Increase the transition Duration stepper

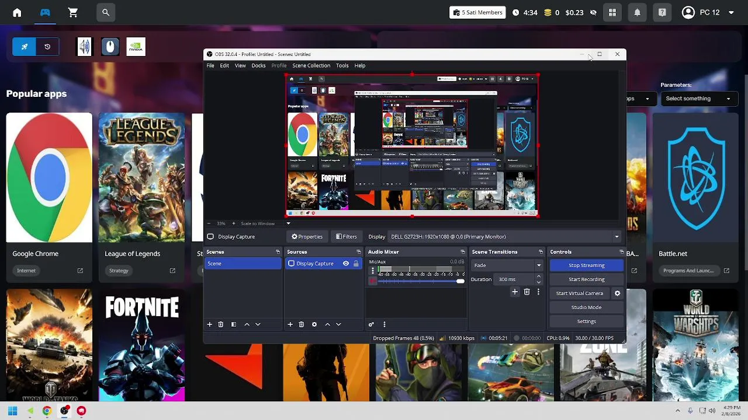coord(539,276)
